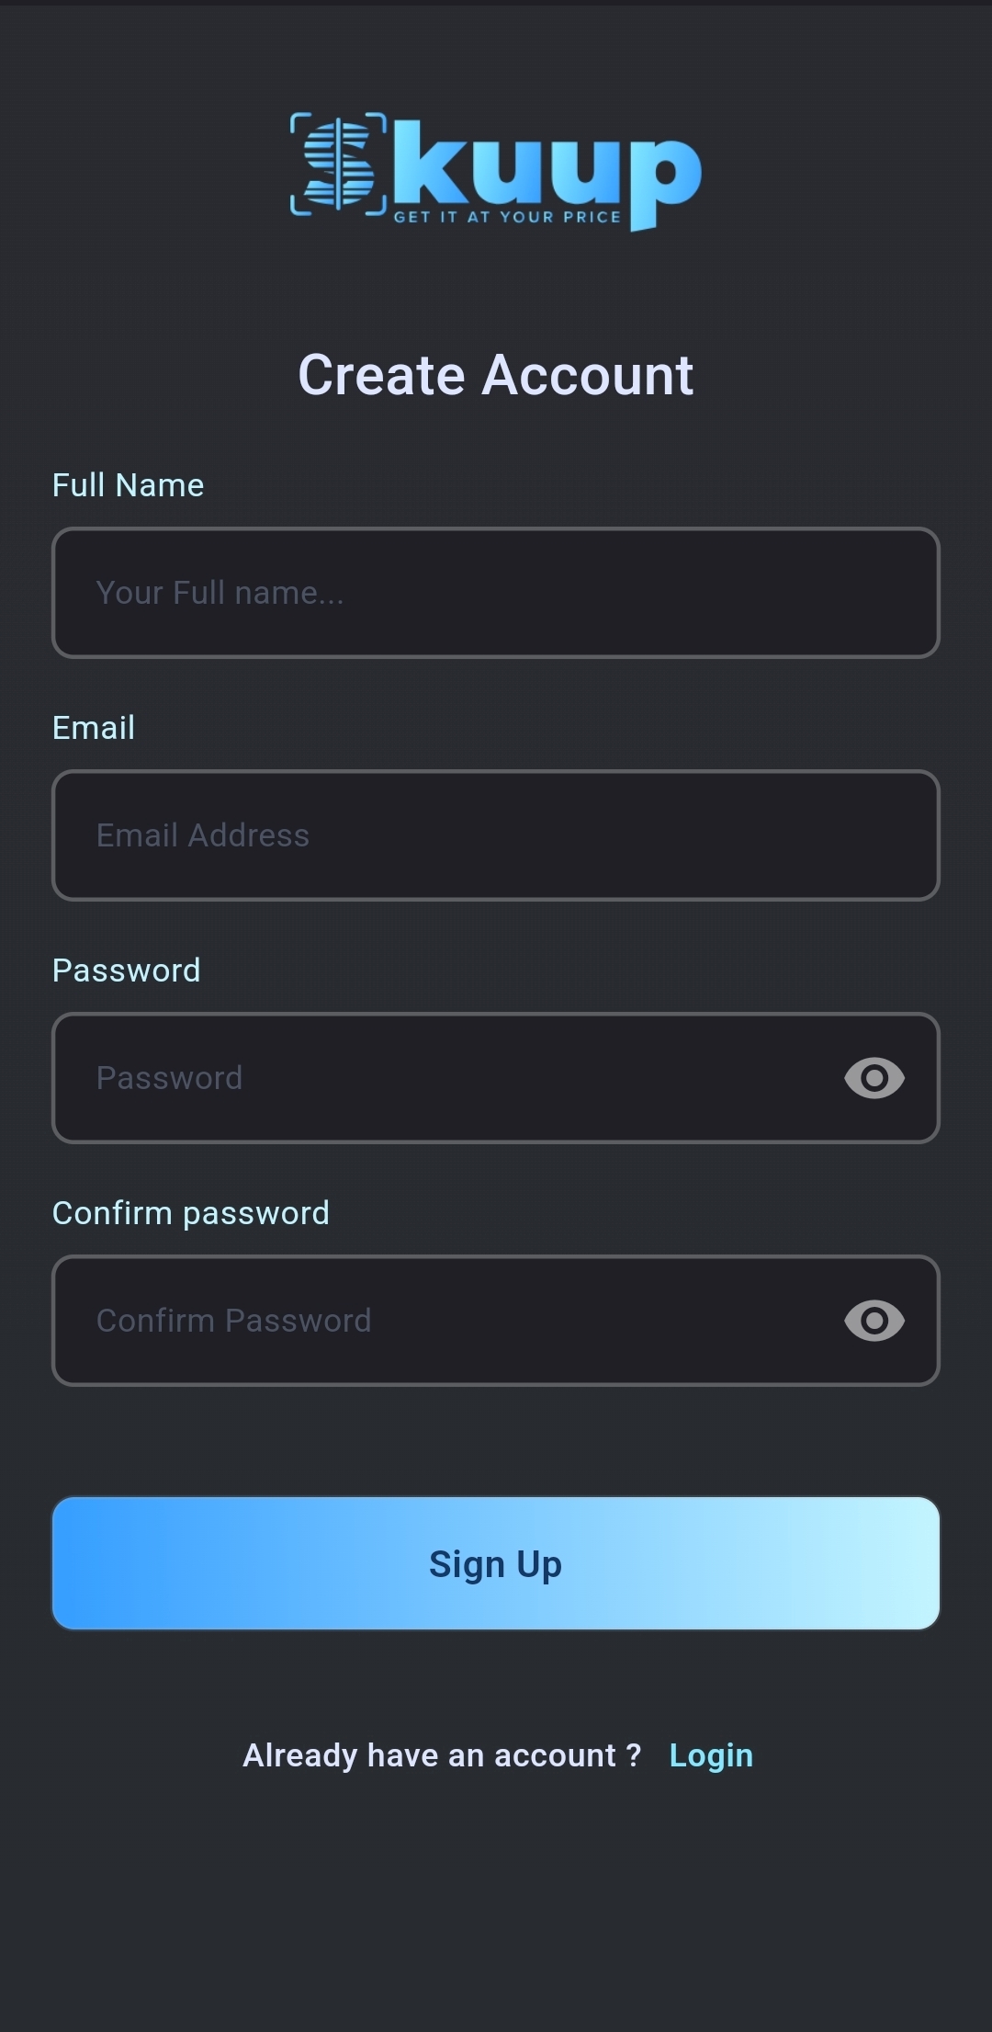Click the dollar-sign barcode logo icon
Image resolution: width=992 pixels, height=2032 pixels.
338,165
